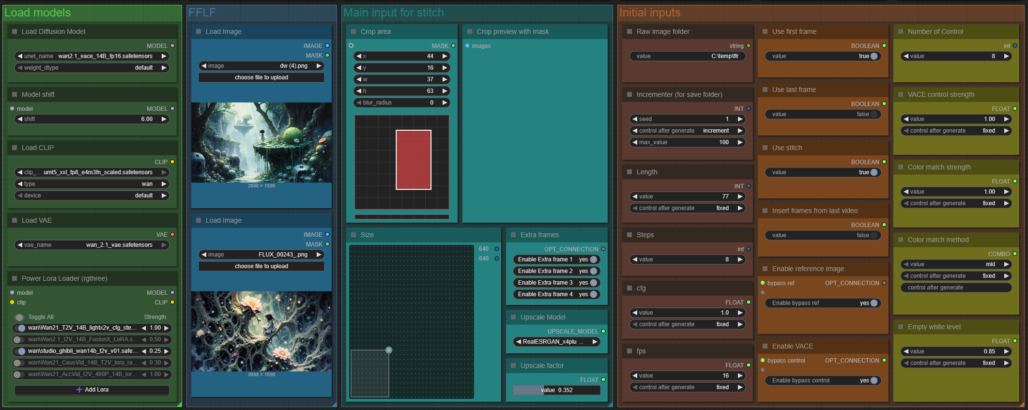Enable the CausVid Lora toggle
Image resolution: width=1028 pixels, height=410 pixels.
point(19,363)
